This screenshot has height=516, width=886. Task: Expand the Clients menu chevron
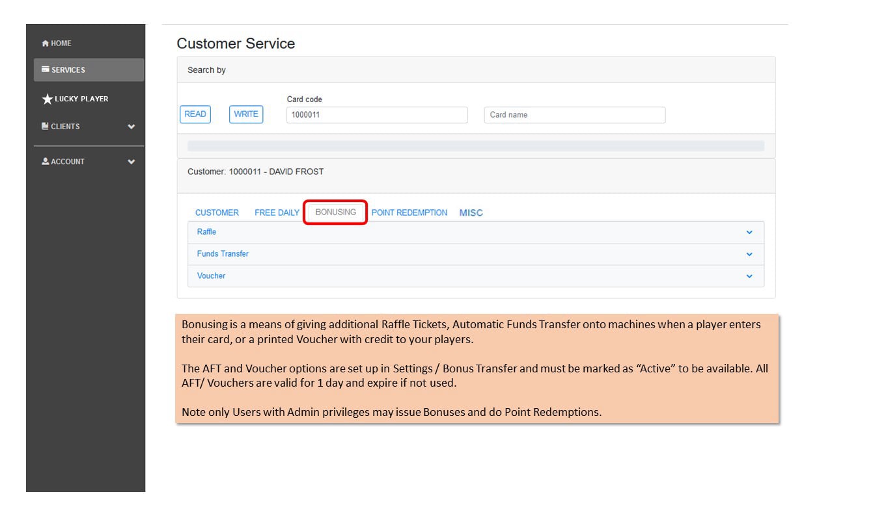coord(132,127)
